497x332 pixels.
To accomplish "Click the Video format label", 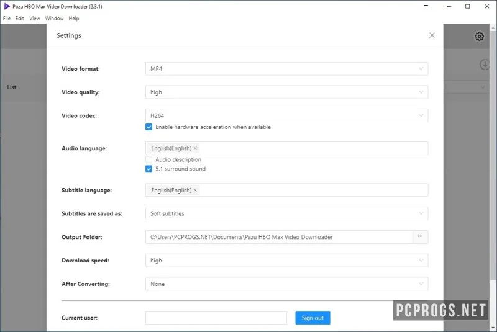I will coord(81,69).
